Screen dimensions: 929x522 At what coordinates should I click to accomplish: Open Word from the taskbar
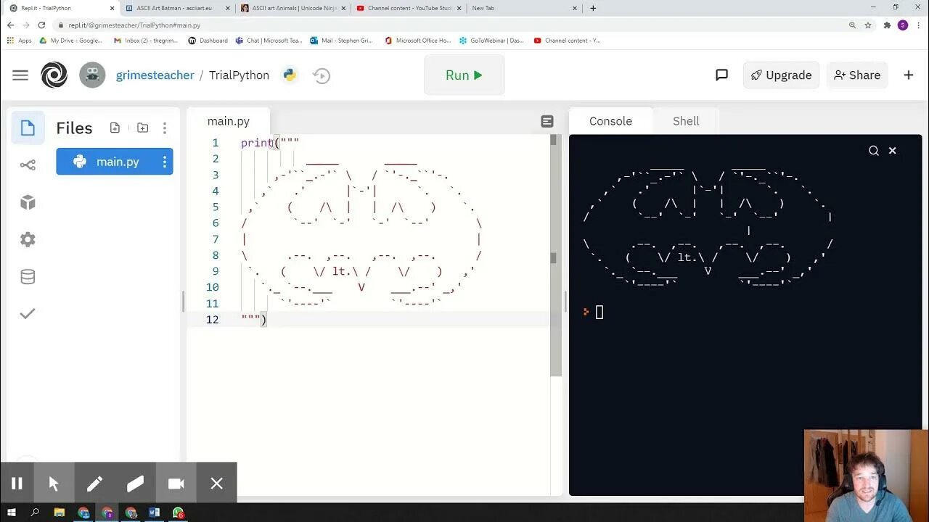pos(154,513)
